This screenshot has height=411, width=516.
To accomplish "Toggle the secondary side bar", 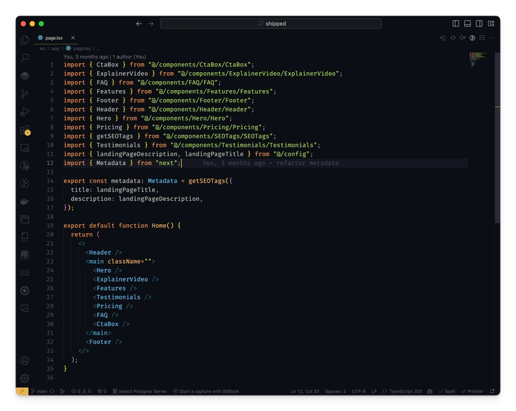I will coord(479,24).
